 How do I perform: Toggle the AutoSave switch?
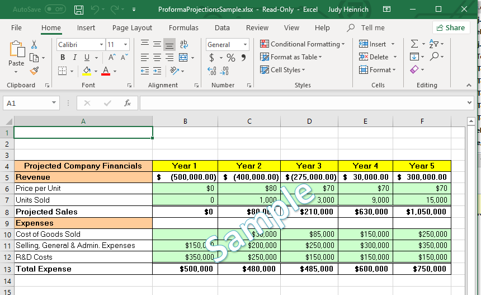55,10
